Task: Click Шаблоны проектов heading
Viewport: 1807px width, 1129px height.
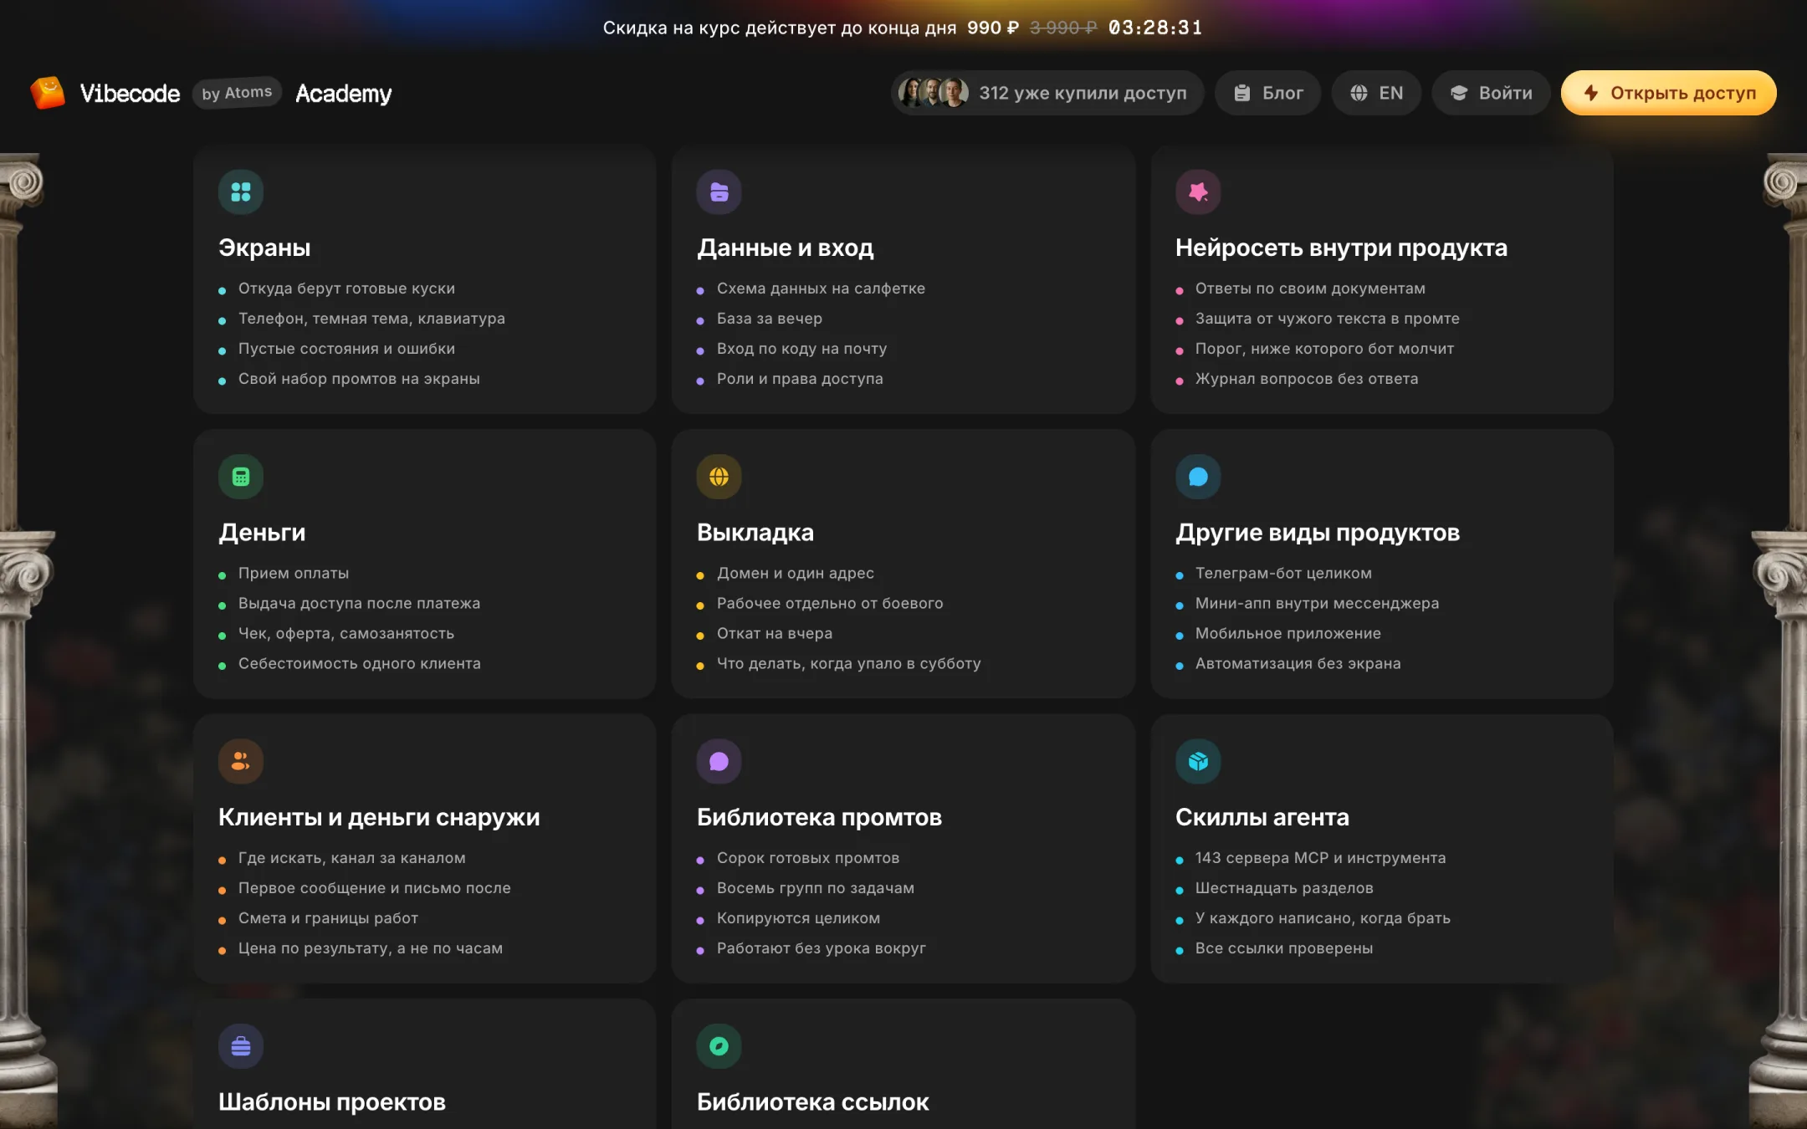Action: click(x=332, y=1102)
